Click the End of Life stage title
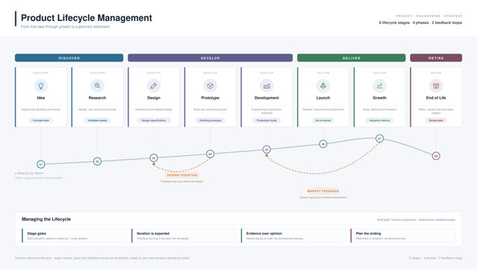This screenshot has width=477, height=269. tap(436, 98)
